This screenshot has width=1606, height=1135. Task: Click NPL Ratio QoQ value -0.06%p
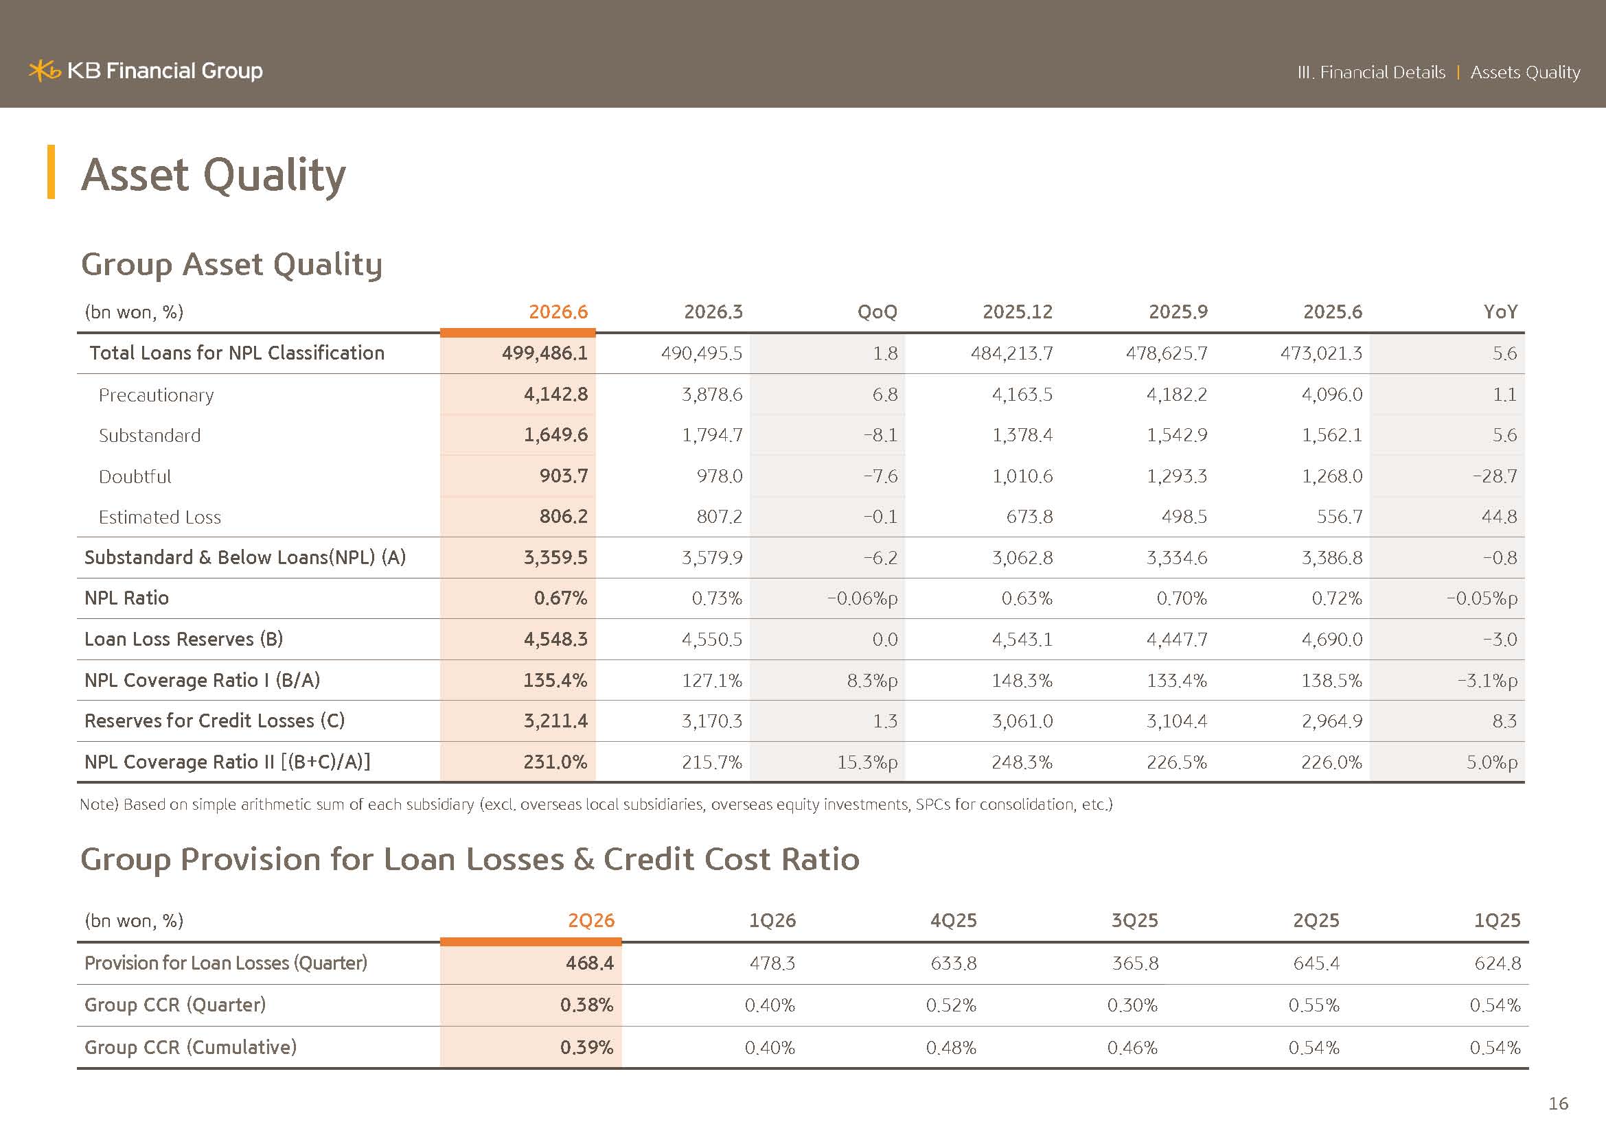tap(862, 599)
